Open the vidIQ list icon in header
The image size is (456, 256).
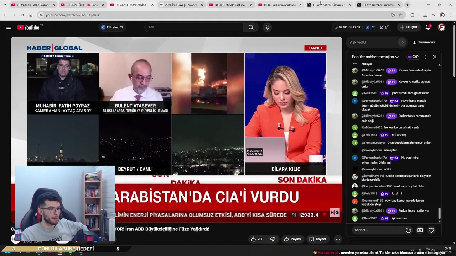tap(373, 27)
